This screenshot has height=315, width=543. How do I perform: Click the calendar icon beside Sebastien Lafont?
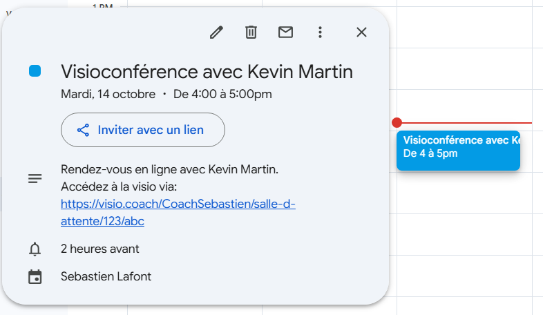(35, 277)
